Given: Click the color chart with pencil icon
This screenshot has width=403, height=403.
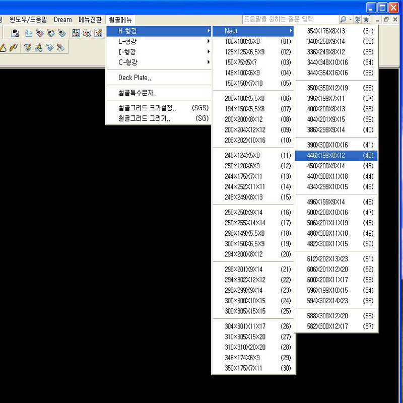Looking at the screenshot, I should pos(98,33).
